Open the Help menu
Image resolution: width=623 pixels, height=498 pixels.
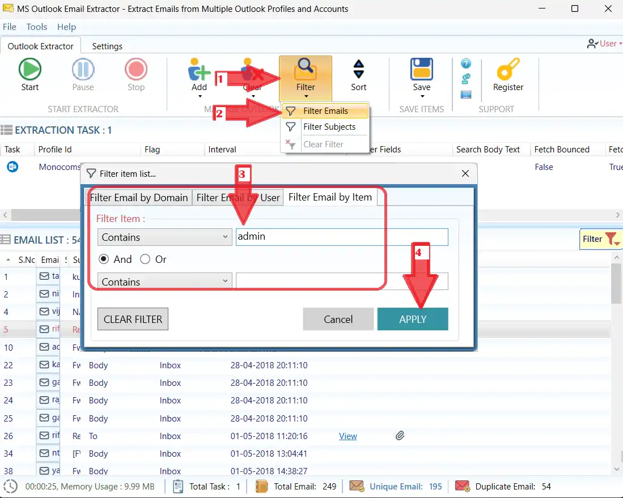(66, 27)
